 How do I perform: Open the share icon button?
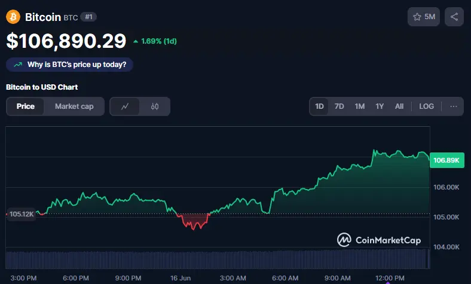coord(454,17)
